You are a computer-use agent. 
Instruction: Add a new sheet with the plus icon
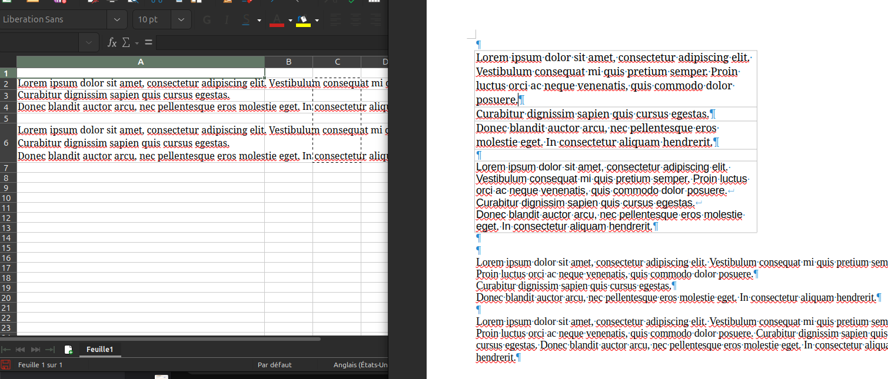pyautogui.click(x=68, y=350)
